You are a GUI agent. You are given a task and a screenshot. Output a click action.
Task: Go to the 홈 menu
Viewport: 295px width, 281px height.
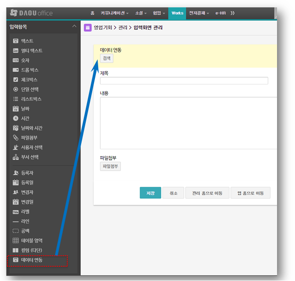coord(92,13)
